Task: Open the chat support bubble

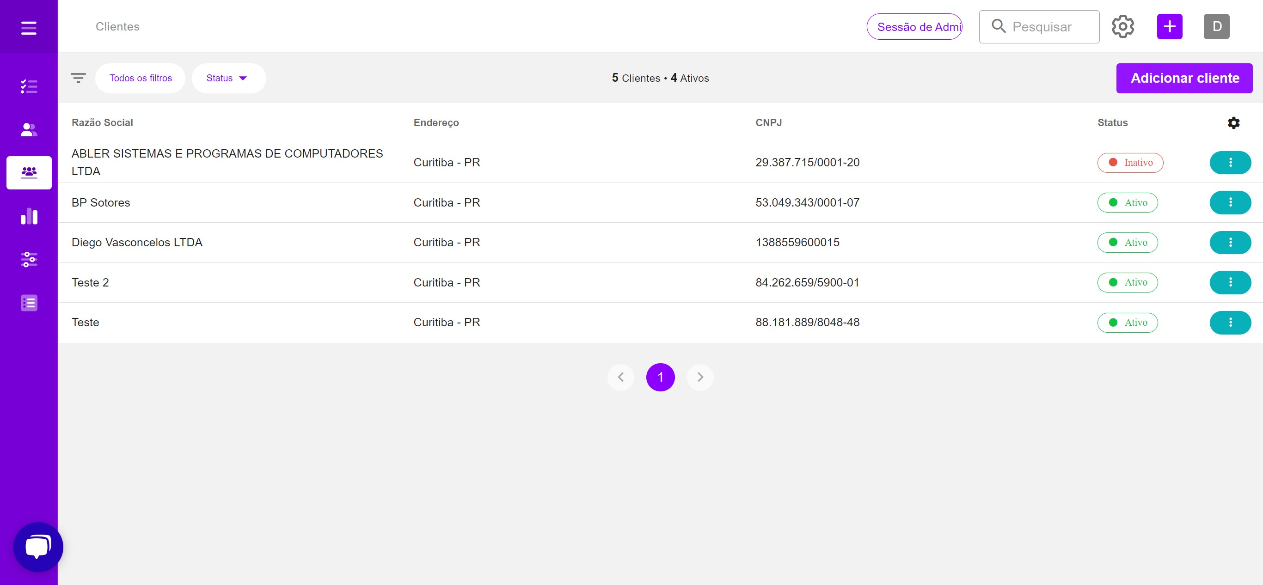Action: point(38,547)
